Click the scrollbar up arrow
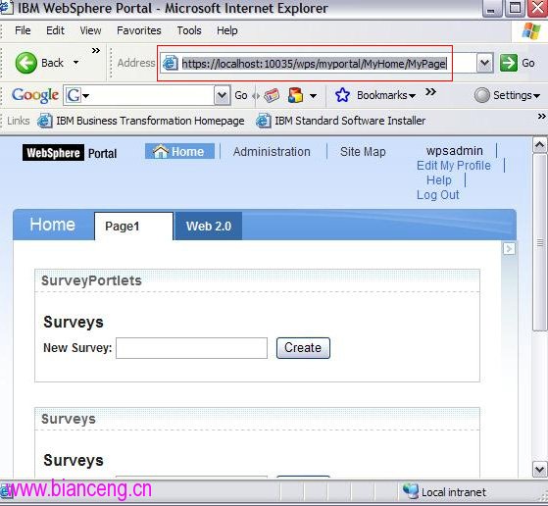Screen dimensions: 548x506 coord(539,145)
